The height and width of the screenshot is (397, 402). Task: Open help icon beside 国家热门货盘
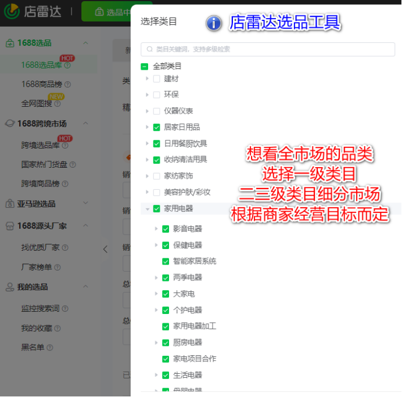click(x=73, y=164)
